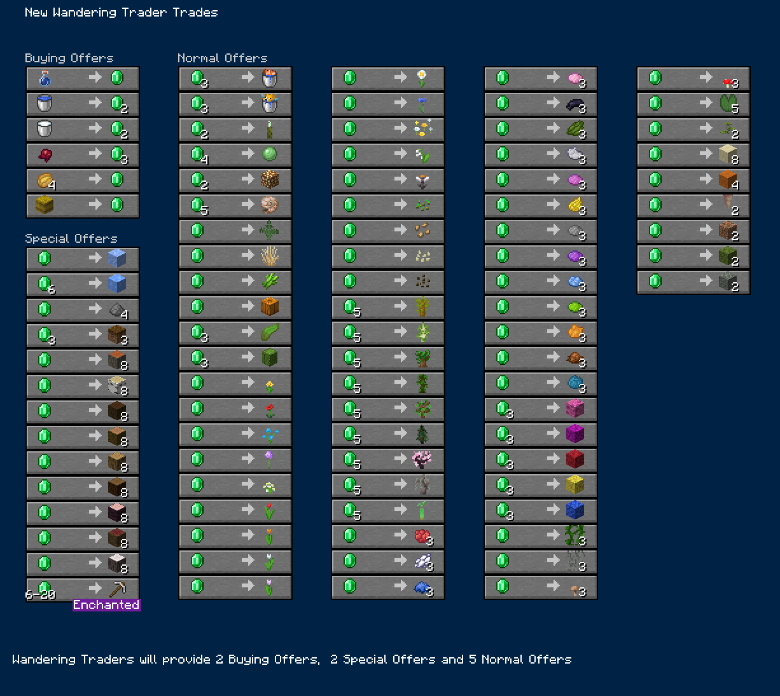The height and width of the screenshot is (696, 780).
Task: Click the orange red sand block
Action: tap(728, 180)
